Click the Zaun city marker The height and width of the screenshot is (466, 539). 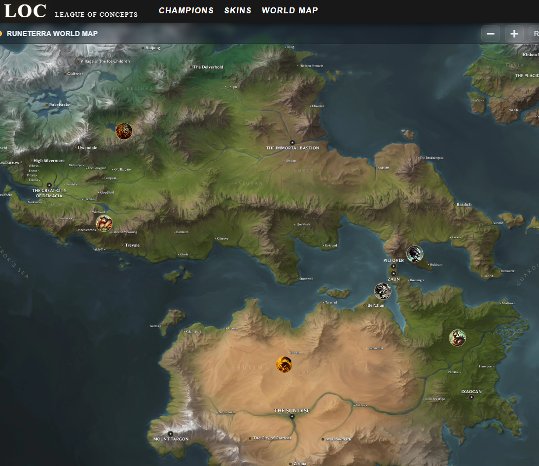394,273
